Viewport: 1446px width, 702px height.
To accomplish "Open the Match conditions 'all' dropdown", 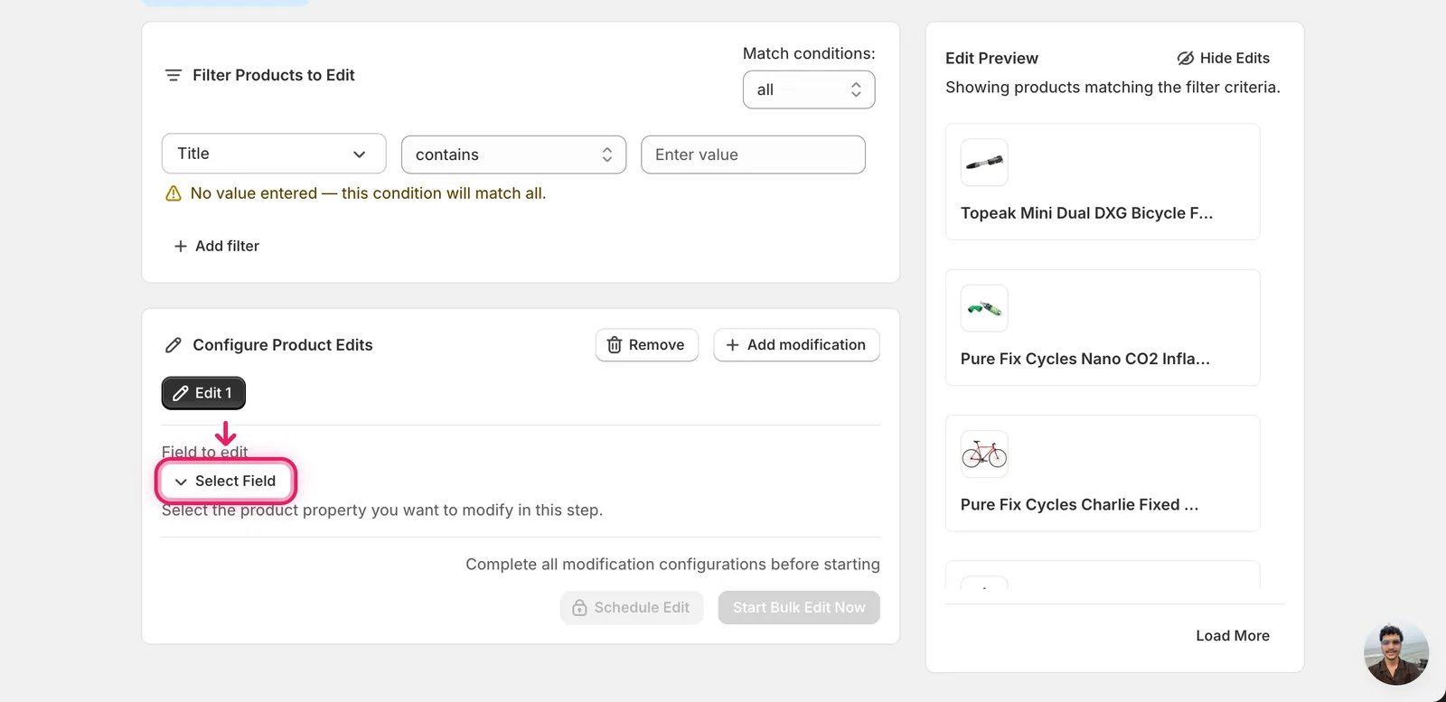I will click(809, 89).
